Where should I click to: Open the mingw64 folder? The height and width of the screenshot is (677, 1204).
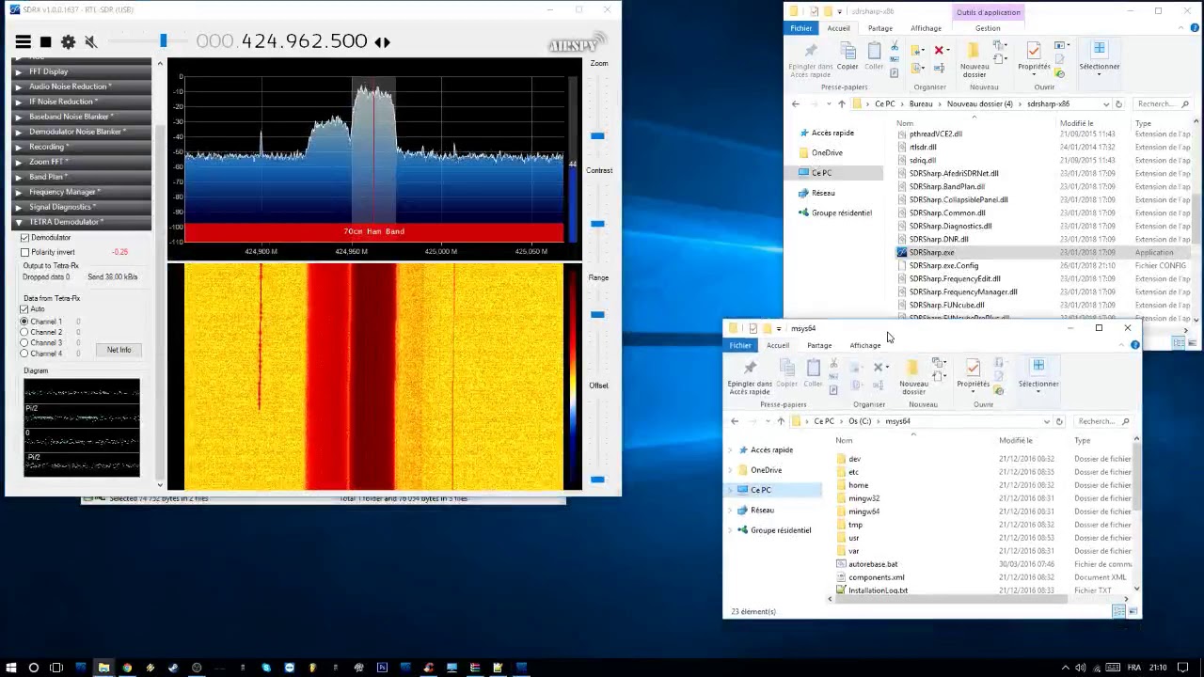[x=863, y=512]
